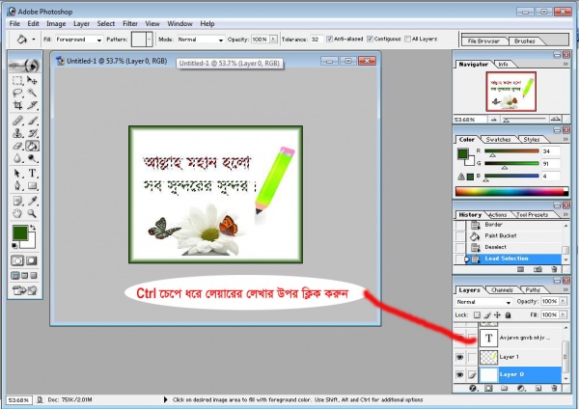Select the Pen tool

pos(17,185)
